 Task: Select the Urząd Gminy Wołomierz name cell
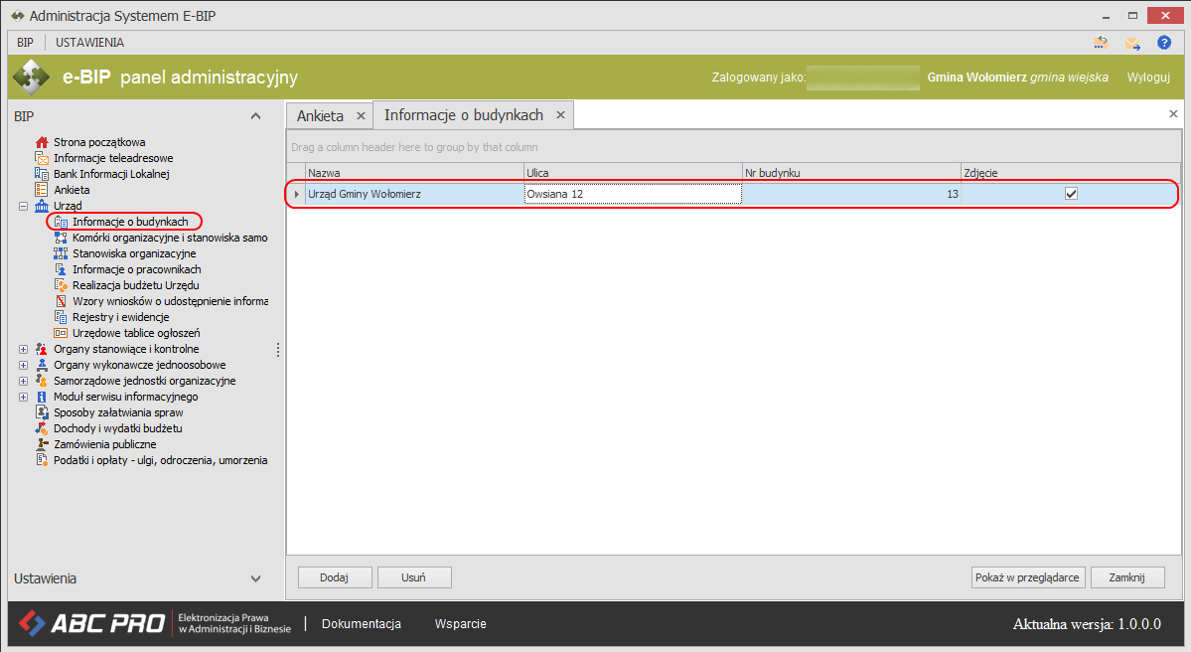[x=414, y=194]
